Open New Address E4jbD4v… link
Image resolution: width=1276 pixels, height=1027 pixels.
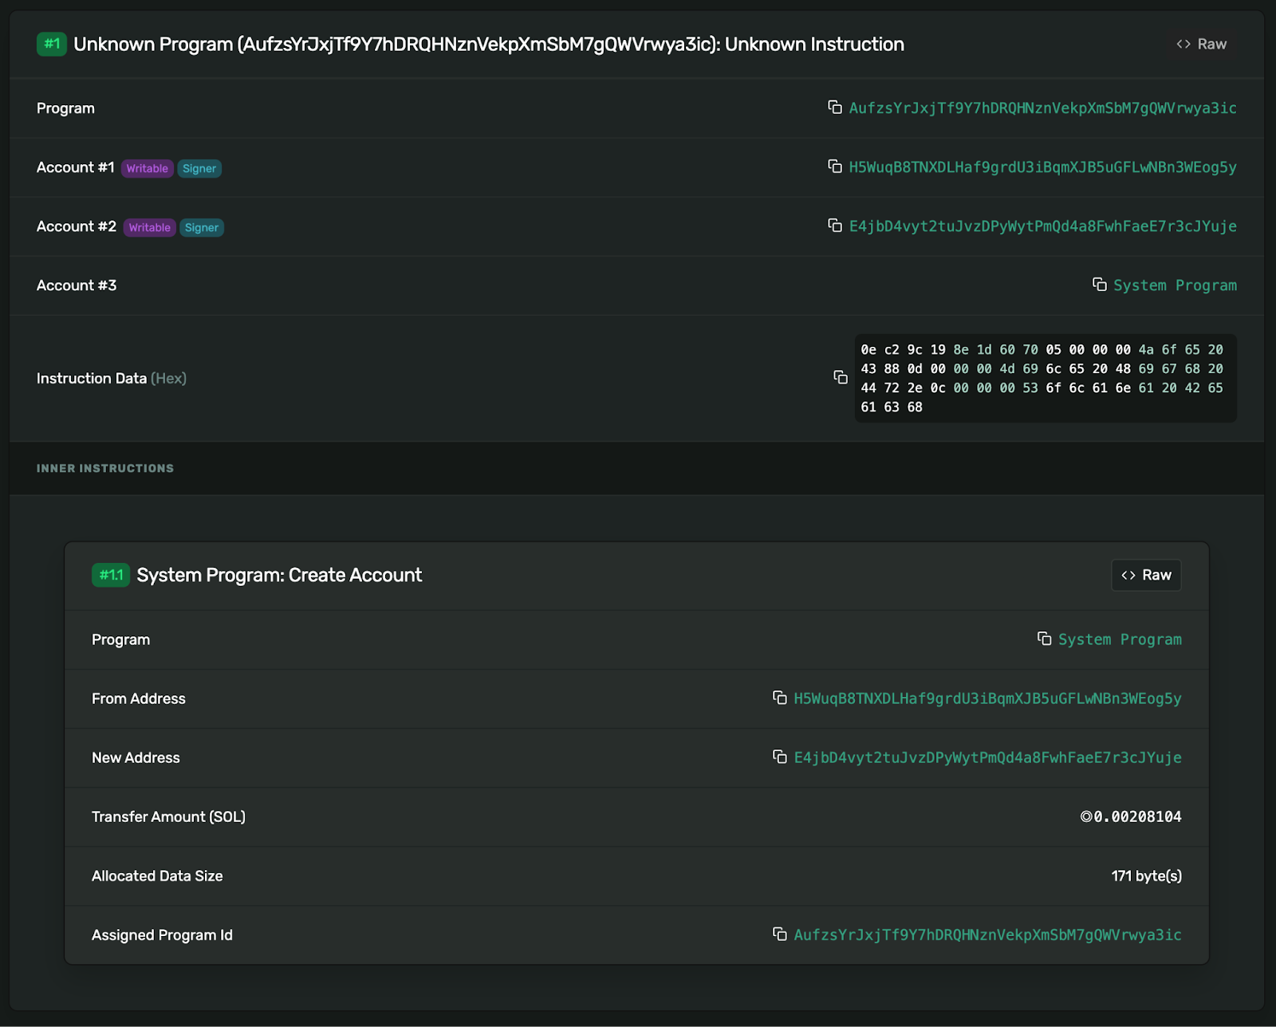pos(987,757)
